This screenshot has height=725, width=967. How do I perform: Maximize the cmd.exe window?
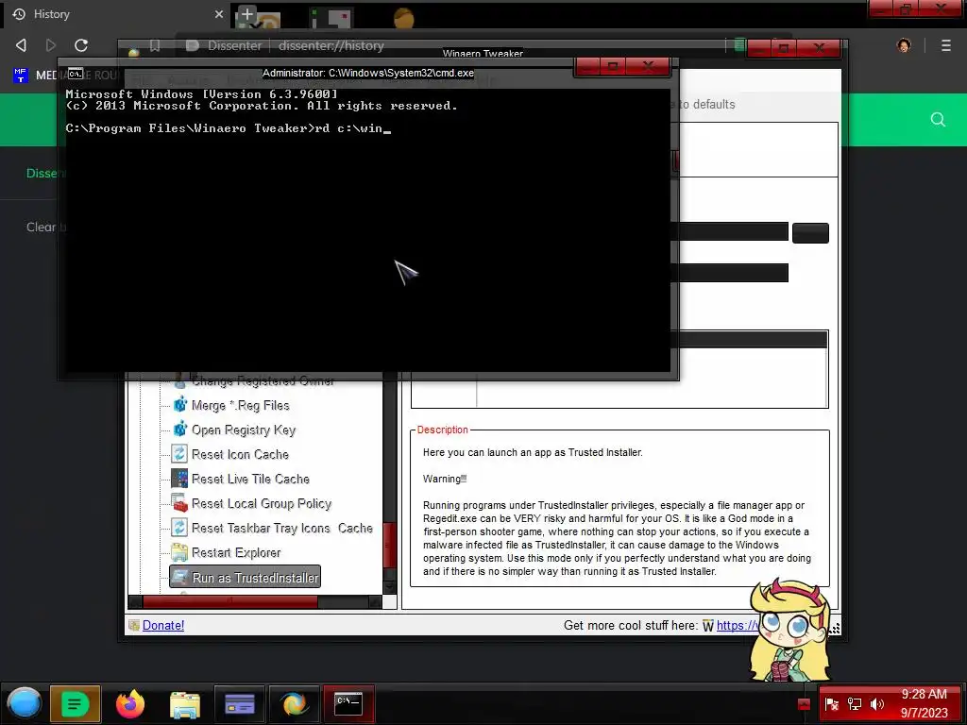pyautogui.click(x=612, y=66)
